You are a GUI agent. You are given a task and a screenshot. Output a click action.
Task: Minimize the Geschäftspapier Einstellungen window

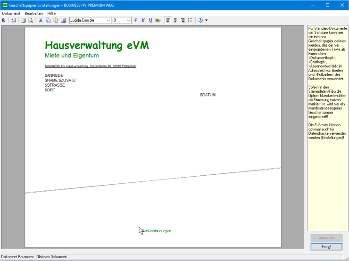[313, 5]
